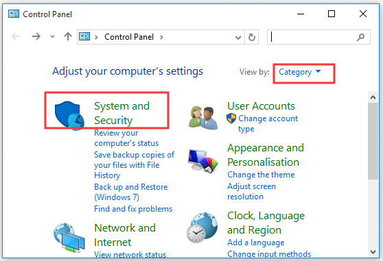Go up one level with up arrow
Image resolution: width=383 pixels, height=261 pixels.
coord(68,36)
